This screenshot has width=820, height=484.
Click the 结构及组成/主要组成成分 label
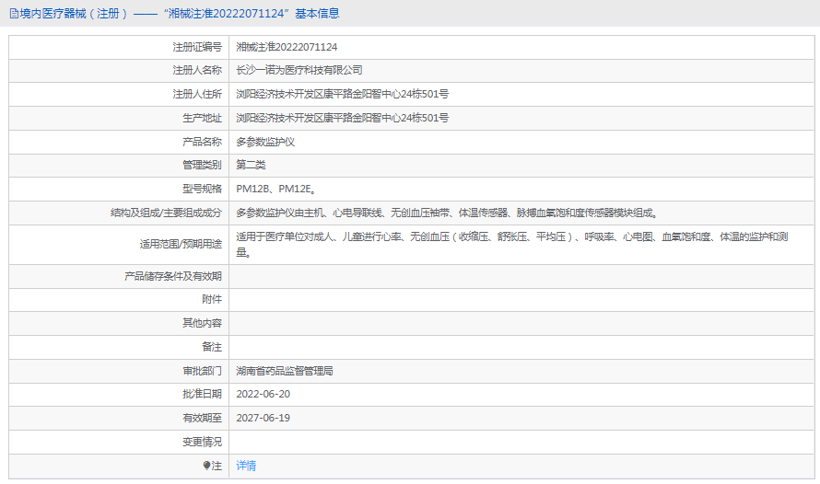pos(166,213)
